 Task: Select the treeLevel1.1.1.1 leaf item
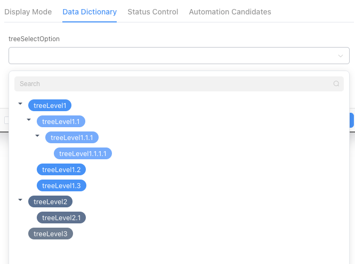(83, 153)
